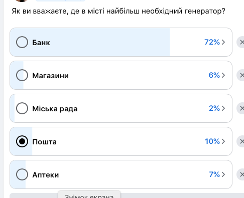Delete the Аптеки poll option via X
Screen dimensions: 244x198
240,174
